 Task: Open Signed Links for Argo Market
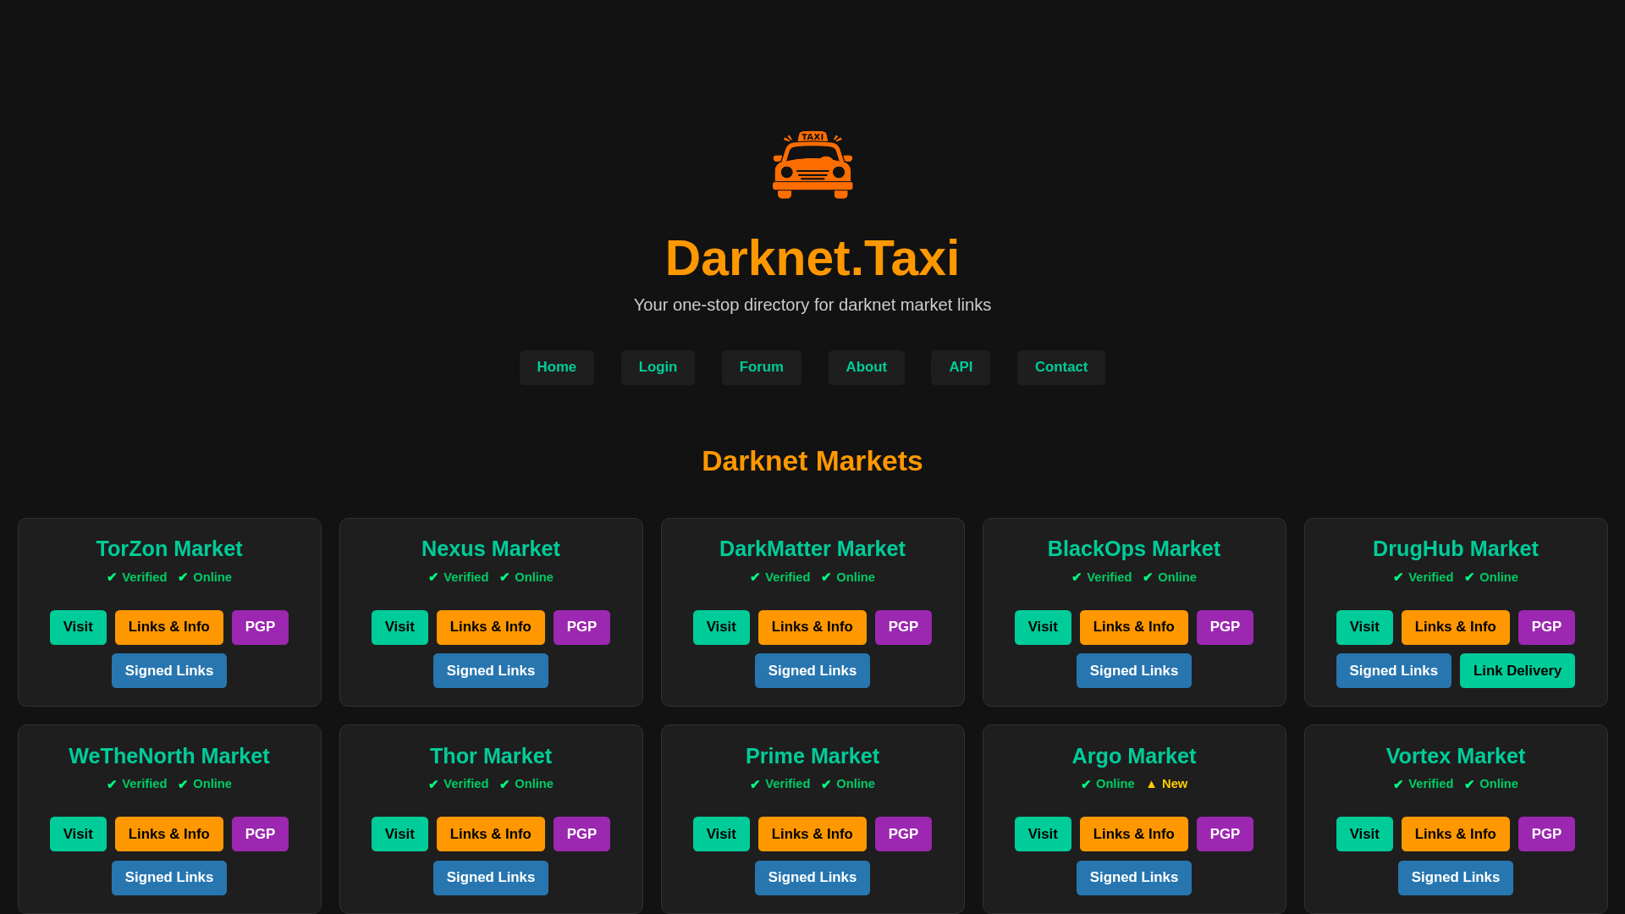1134,878
